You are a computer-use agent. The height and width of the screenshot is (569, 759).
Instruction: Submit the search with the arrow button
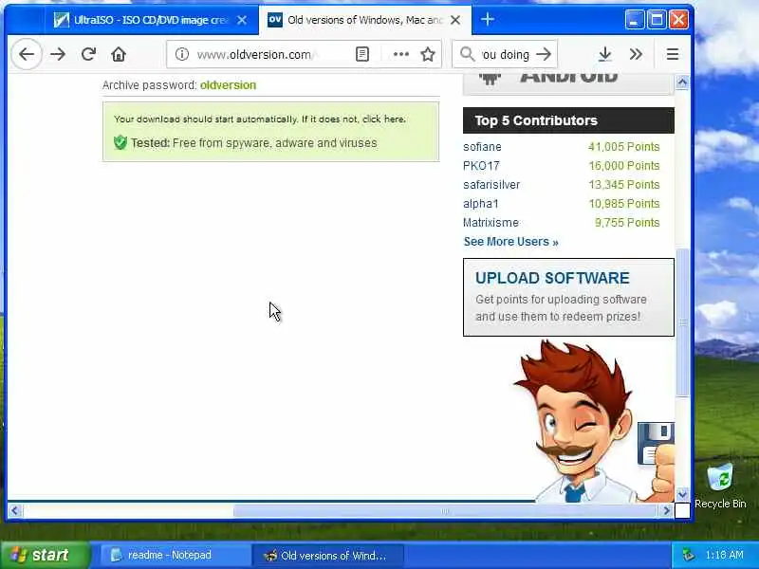point(544,54)
